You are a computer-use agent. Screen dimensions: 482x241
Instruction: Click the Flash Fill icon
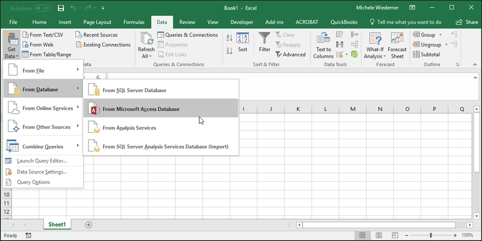point(339,35)
